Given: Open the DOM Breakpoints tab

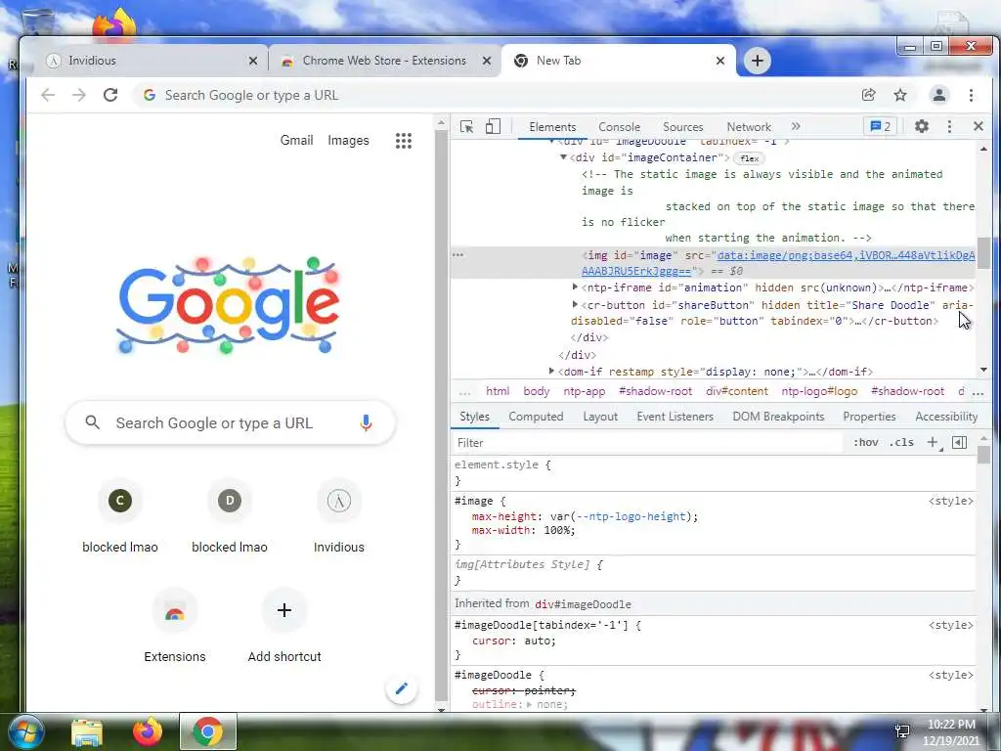Looking at the screenshot, I should [x=778, y=417].
